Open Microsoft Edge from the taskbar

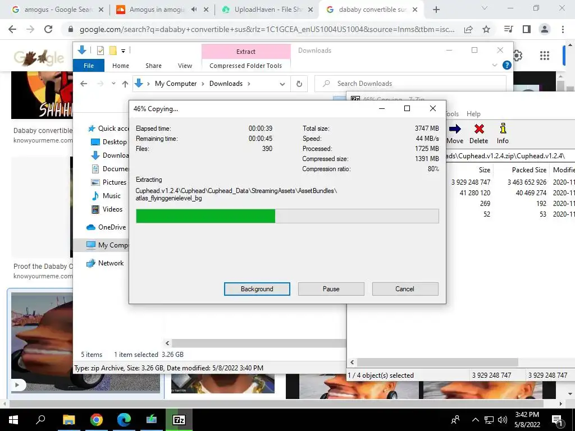point(124,420)
